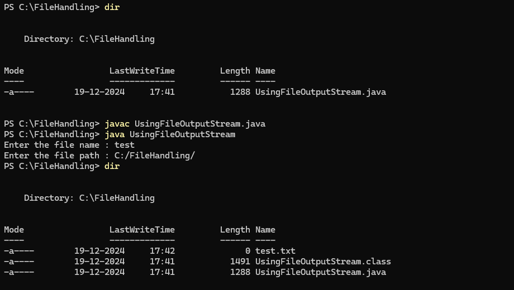
Task: Click the 'Length' header in the first listing
Action: [x=235, y=71]
